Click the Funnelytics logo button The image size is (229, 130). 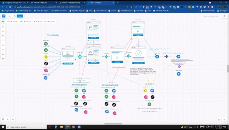[4, 16]
